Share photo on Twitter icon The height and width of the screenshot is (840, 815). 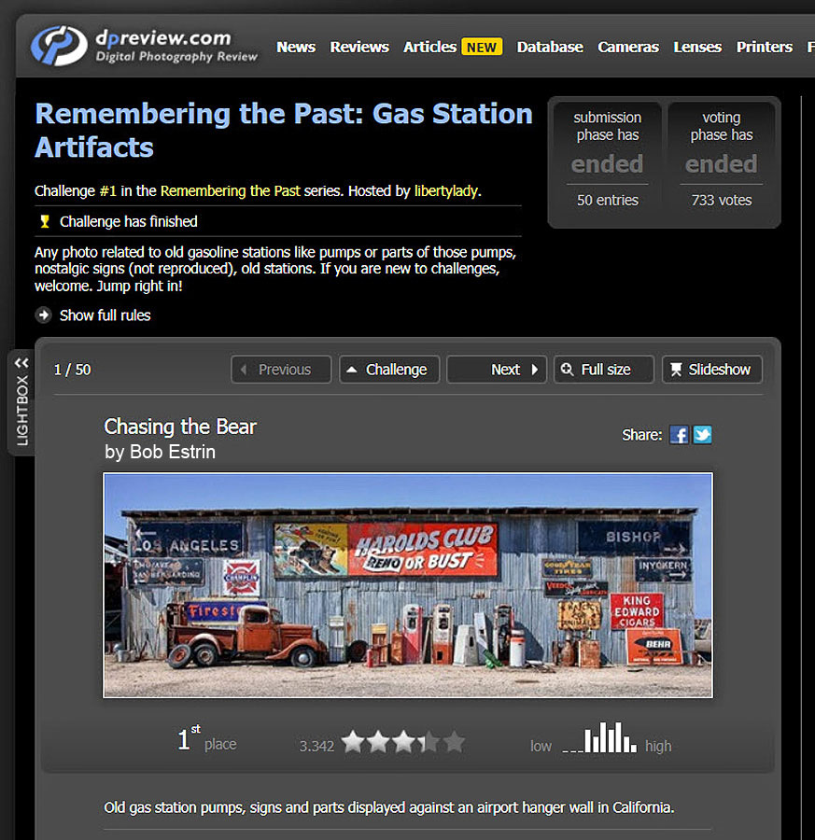[702, 434]
